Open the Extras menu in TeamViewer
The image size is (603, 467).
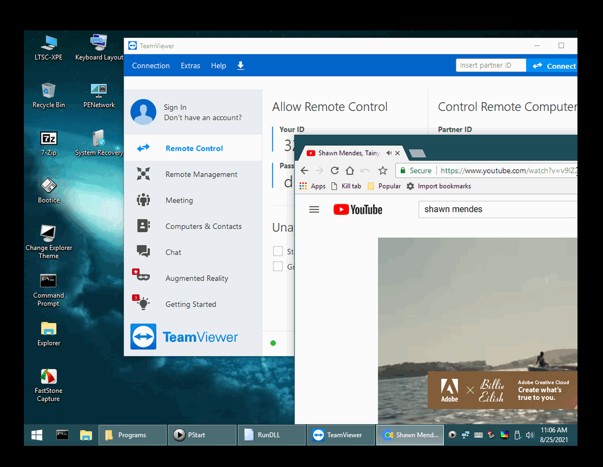click(190, 65)
